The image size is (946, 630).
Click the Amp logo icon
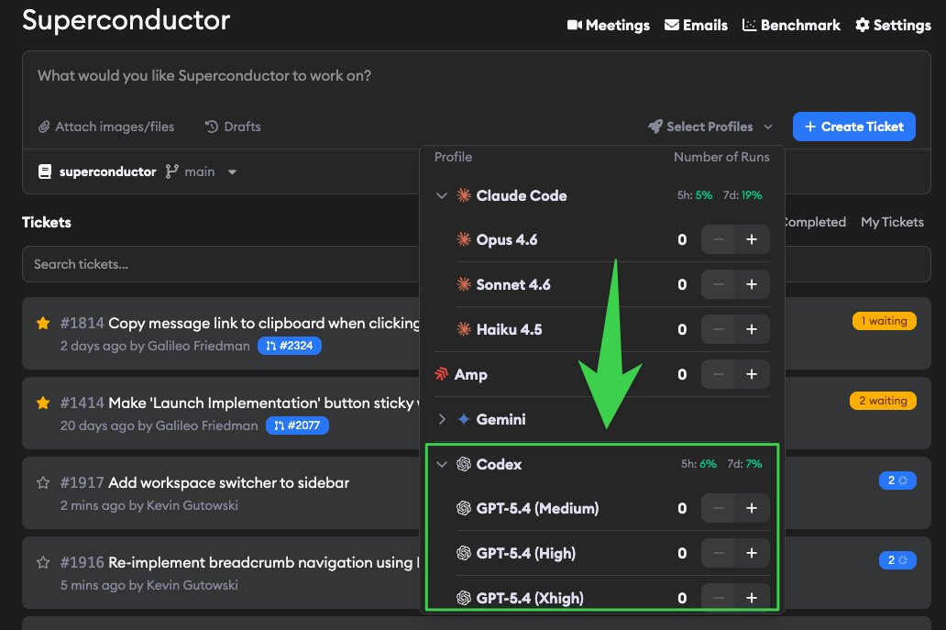click(442, 374)
